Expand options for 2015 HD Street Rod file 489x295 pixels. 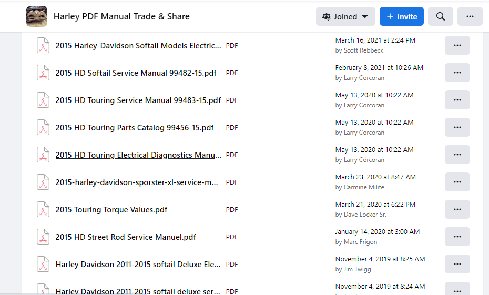click(x=457, y=237)
